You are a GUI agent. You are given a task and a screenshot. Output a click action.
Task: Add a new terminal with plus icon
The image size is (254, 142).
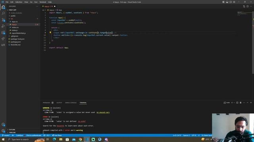[232, 103]
